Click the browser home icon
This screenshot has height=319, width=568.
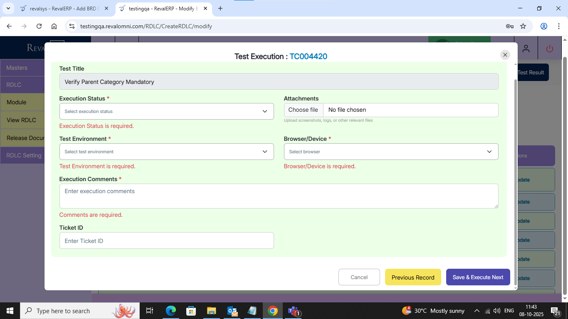click(x=54, y=26)
